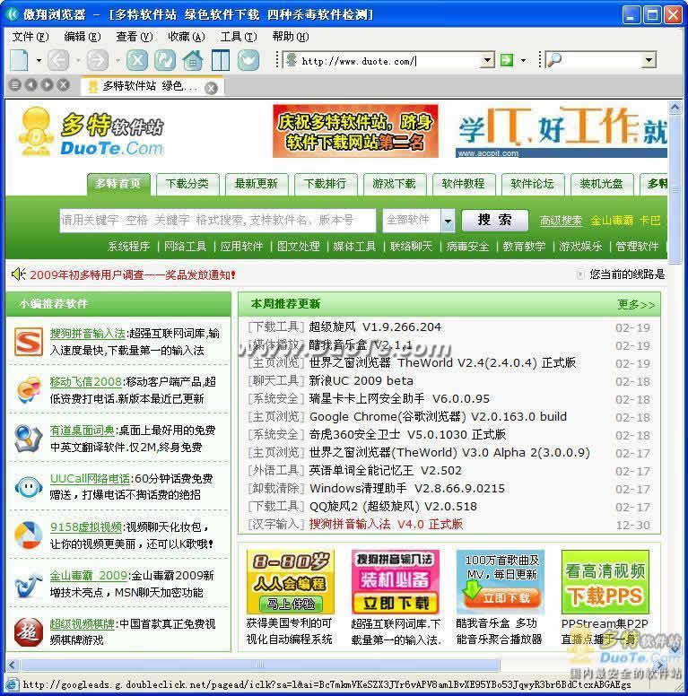Open the Google Chrome V2.0.163.0 build link
Image resolution: width=688 pixels, height=696 pixels.
438,416
